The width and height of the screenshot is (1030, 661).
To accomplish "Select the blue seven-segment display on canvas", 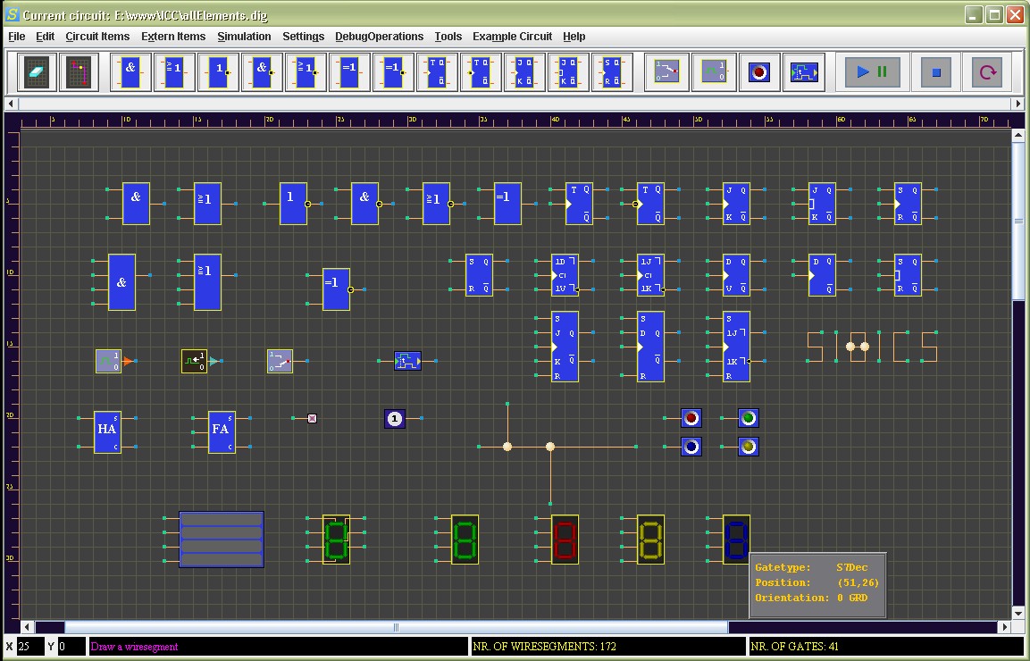I will click(x=736, y=540).
